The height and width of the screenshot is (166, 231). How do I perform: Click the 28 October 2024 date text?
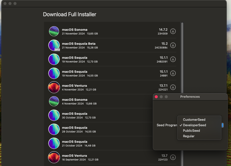72,131
